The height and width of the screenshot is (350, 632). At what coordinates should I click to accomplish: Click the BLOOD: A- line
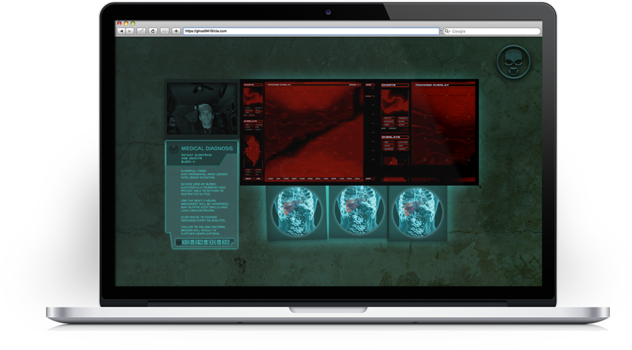coord(188,162)
